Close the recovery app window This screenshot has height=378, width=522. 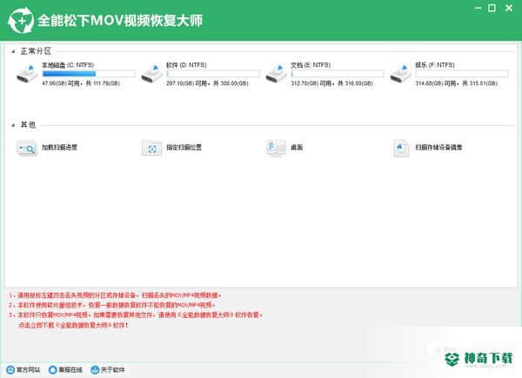point(509,8)
